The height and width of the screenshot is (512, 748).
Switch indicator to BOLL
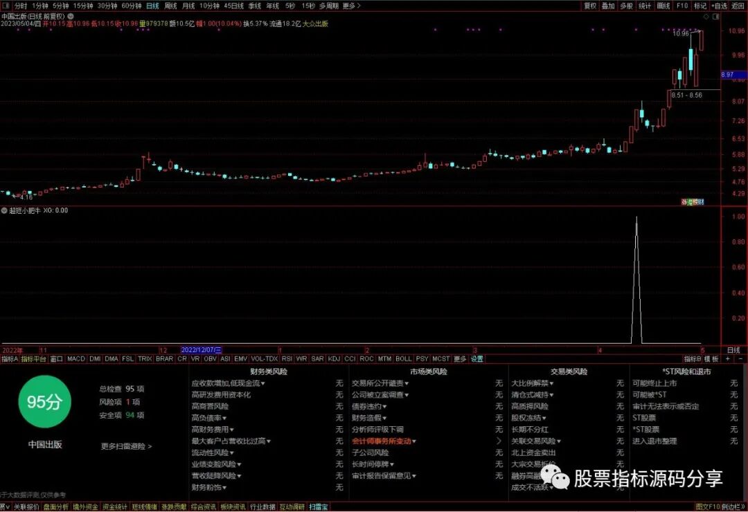(x=403, y=358)
